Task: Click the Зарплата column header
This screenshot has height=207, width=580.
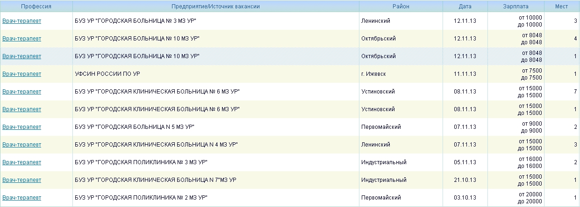Action: click(516, 7)
